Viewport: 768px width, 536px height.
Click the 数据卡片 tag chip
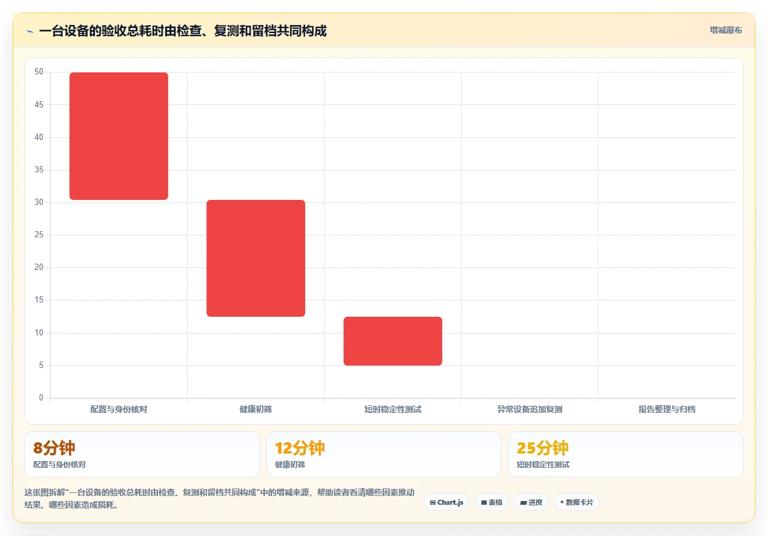[577, 502]
